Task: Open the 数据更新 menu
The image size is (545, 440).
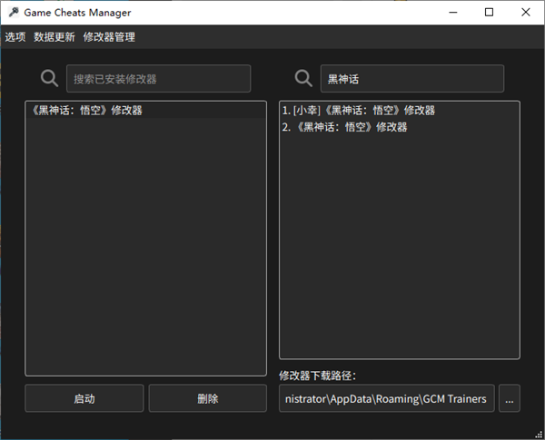Action: click(54, 37)
